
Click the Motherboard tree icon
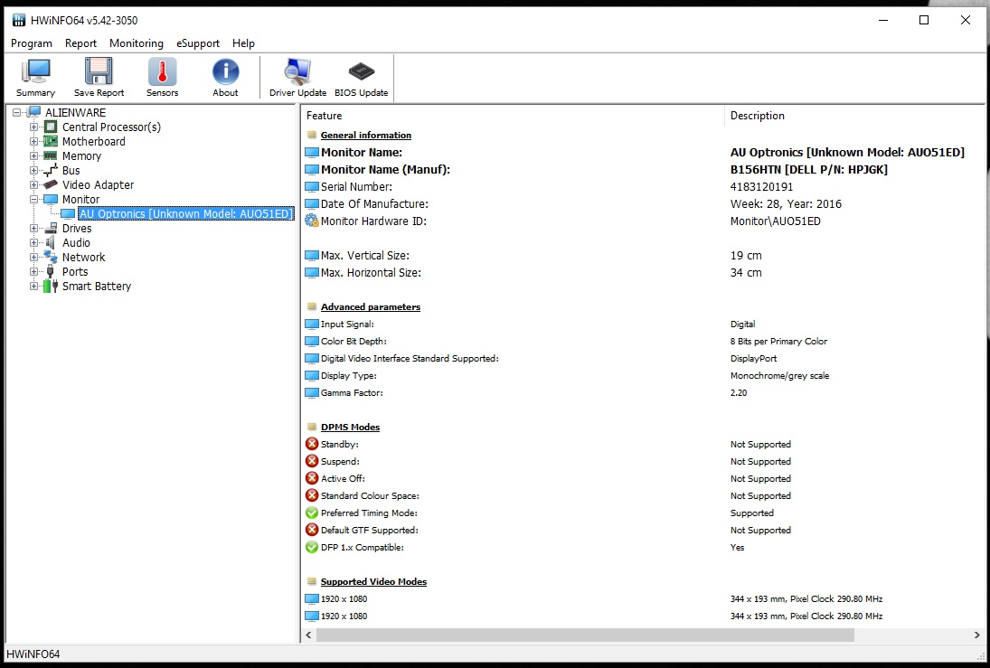[51, 141]
